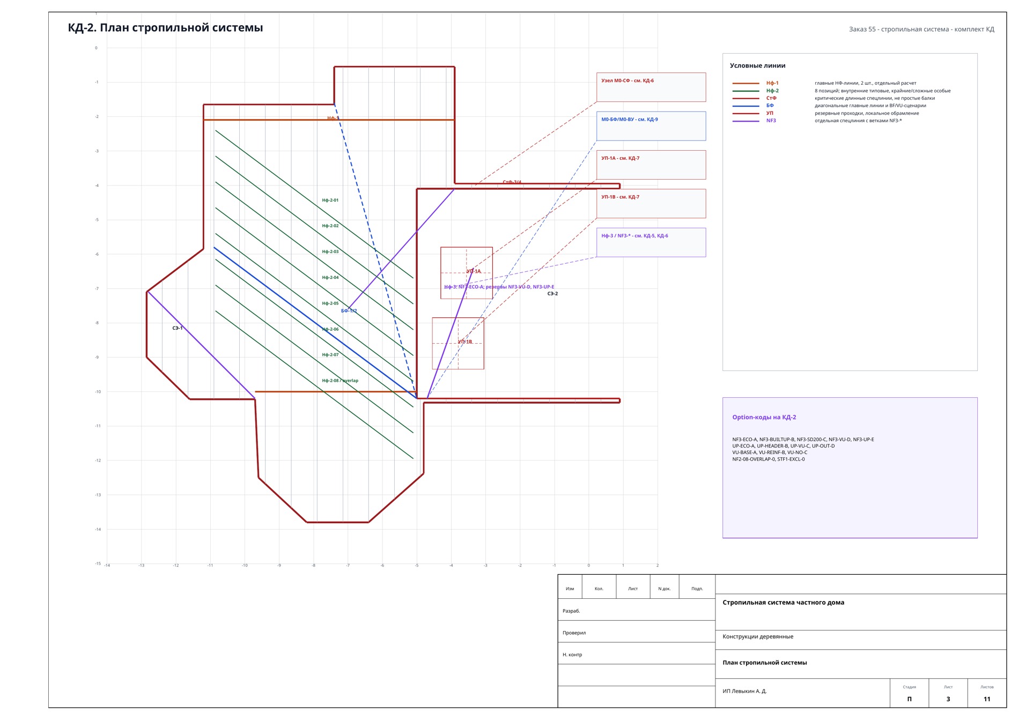Click the Нф-3 / NF3-* callout box
The height and width of the screenshot is (720, 1019).
651,242
